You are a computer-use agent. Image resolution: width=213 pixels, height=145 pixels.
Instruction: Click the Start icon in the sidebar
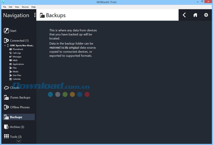(x=6, y=31)
